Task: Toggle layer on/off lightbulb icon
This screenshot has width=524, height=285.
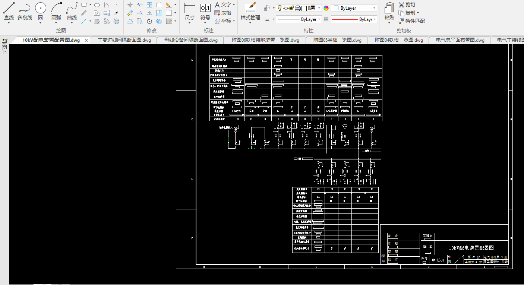Action: (280, 8)
